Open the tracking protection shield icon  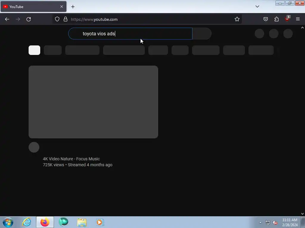[x=57, y=19]
